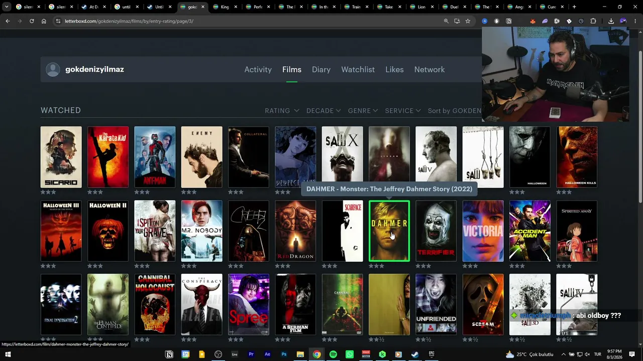Expand the GENRE filter dropdown
Image resolution: width=643 pixels, height=361 pixels.
(x=363, y=111)
